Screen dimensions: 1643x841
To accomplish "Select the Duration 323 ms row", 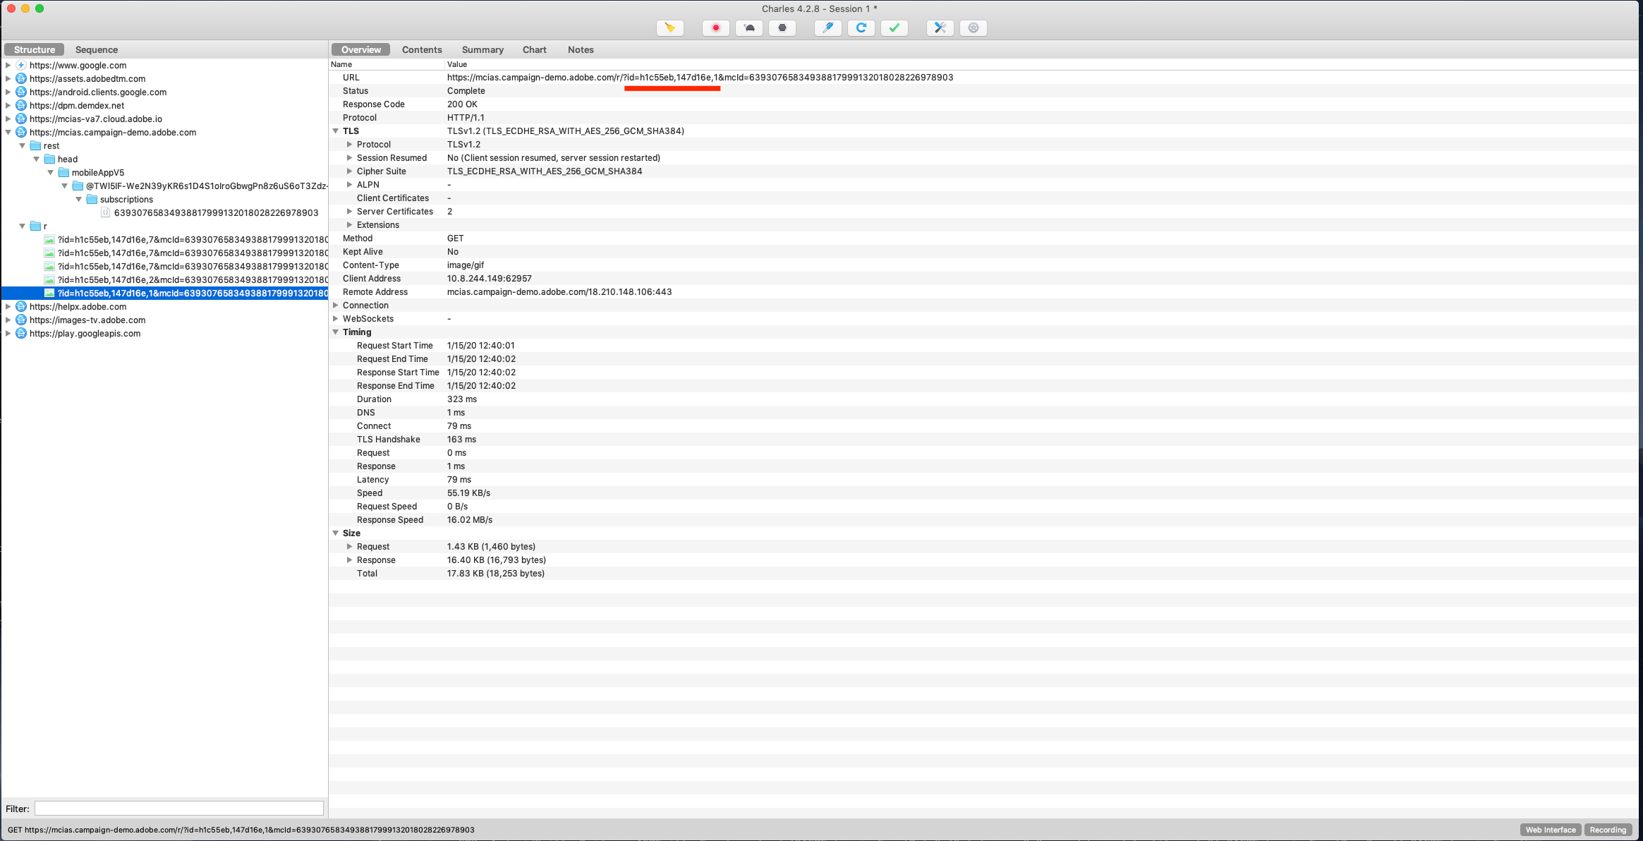I will pos(983,399).
